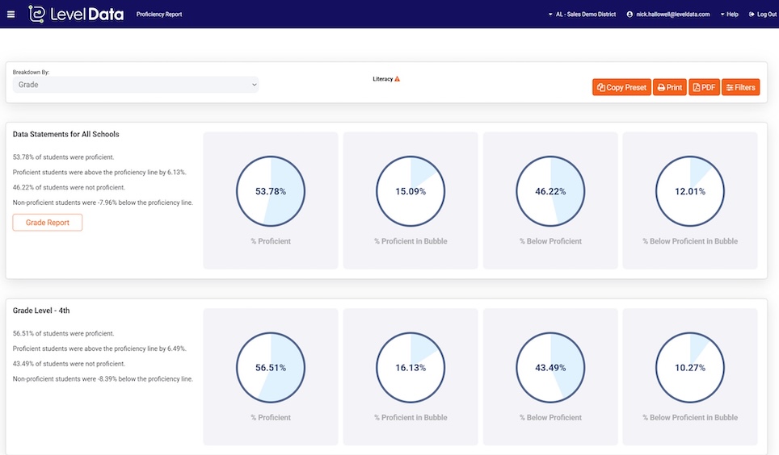
Task: Click the 4th grade 56.51% Proficient chart
Action: click(271, 368)
